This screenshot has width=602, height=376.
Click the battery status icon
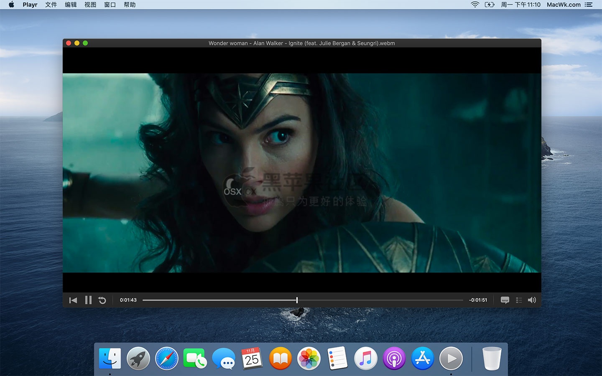click(490, 5)
